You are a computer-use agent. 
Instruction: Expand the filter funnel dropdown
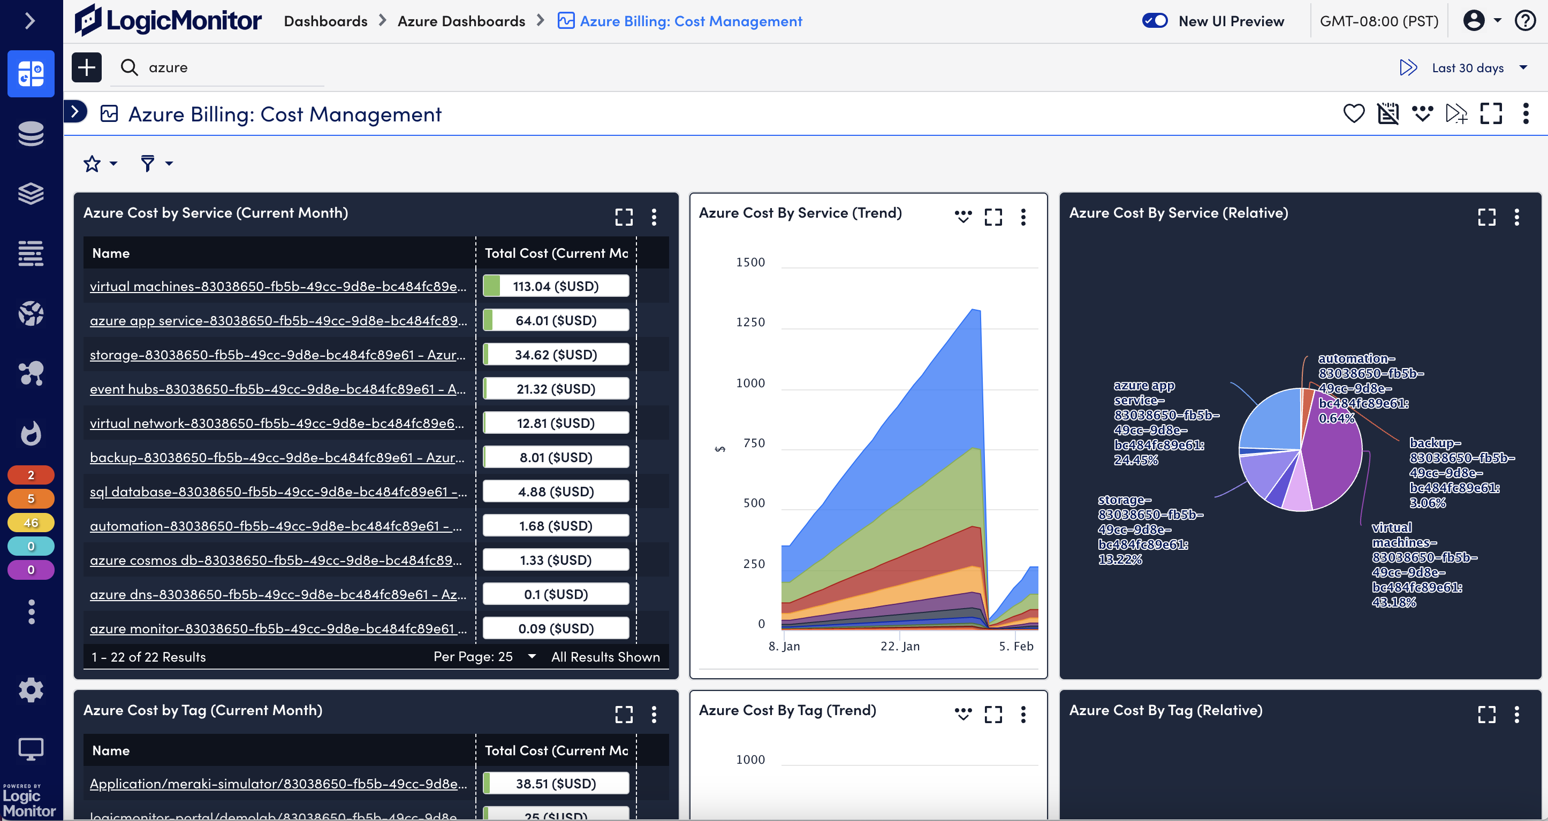[x=155, y=163]
